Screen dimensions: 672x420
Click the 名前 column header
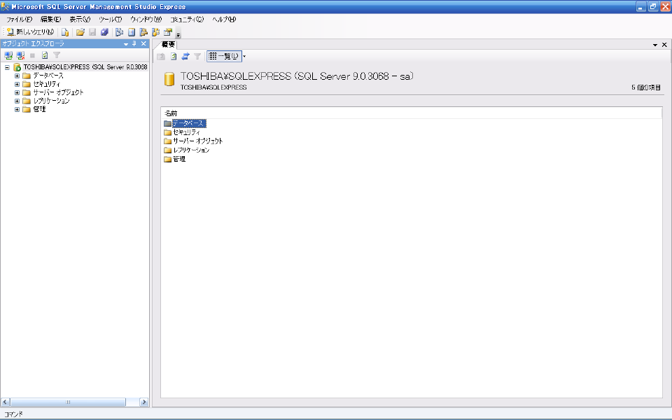point(412,113)
